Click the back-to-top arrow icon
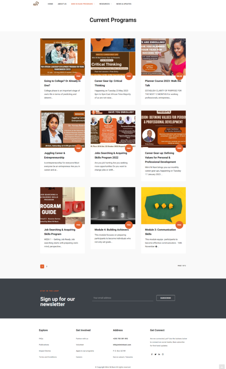Image resolution: width=226 pixels, height=369 pixels. pyautogui.click(x=222, y=367)
